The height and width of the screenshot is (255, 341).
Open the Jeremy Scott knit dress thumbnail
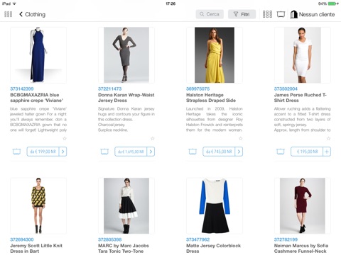click(x=38, y=206)
